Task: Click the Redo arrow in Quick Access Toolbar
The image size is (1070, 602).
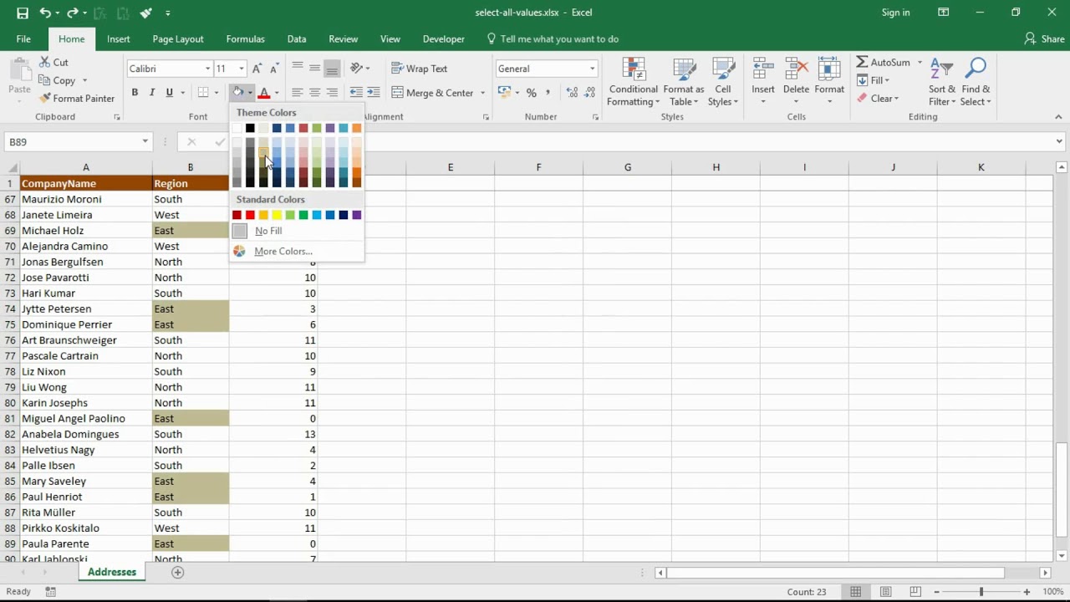Action: tap(73, 13)
